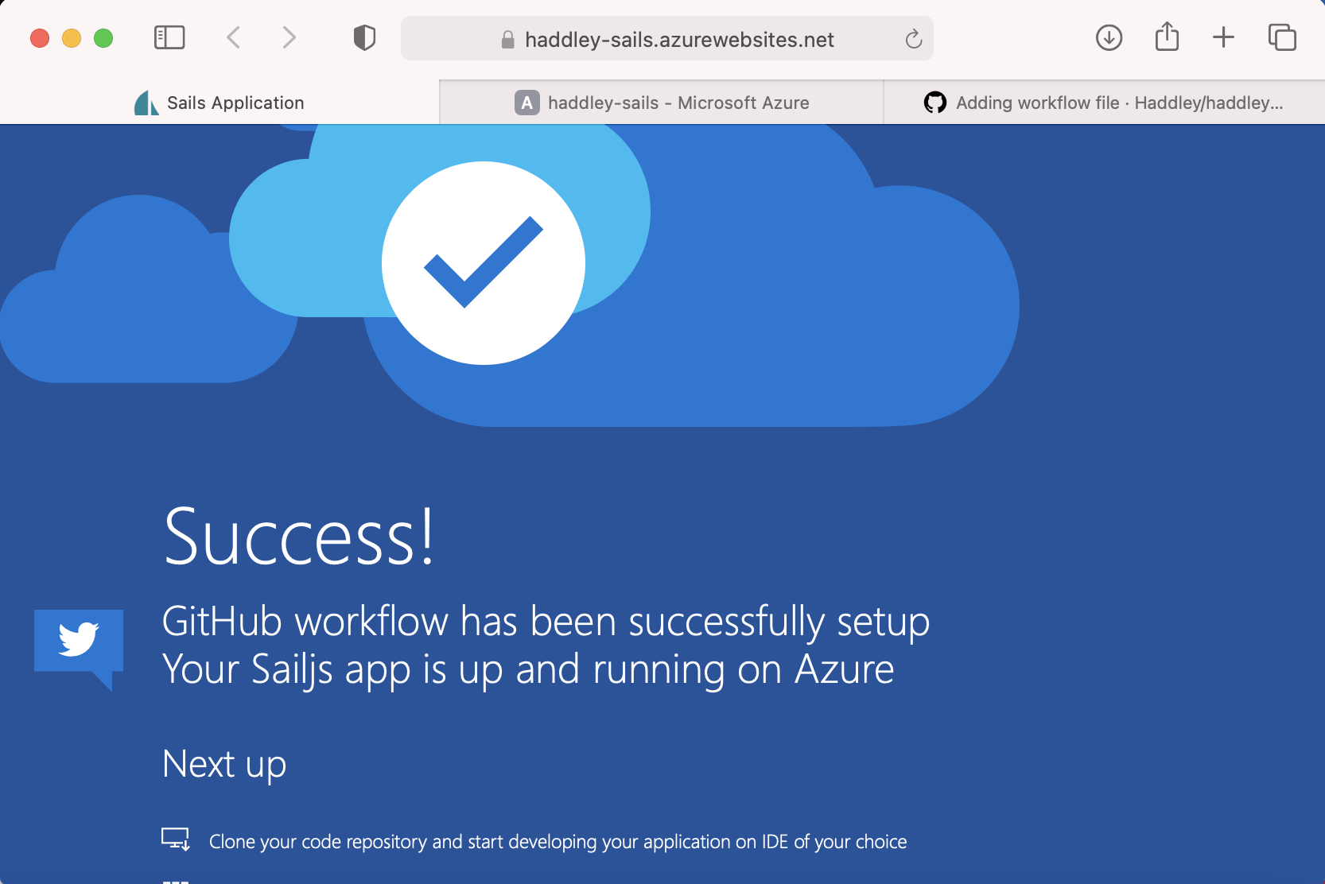The width and height of the screenshot is (1325, 884).
Task: Click the clone repository monitor icon
Action: (x=175, y=839)
